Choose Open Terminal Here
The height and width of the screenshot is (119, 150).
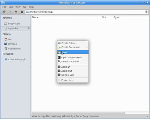(x=71, y=58)
